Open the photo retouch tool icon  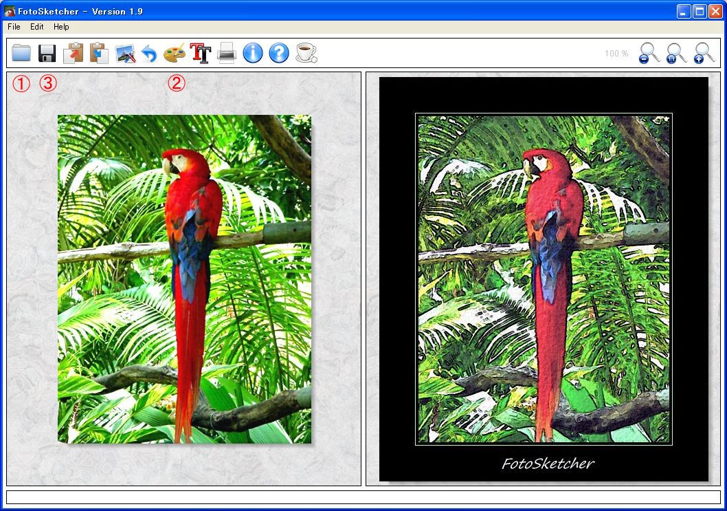(125, 53)
